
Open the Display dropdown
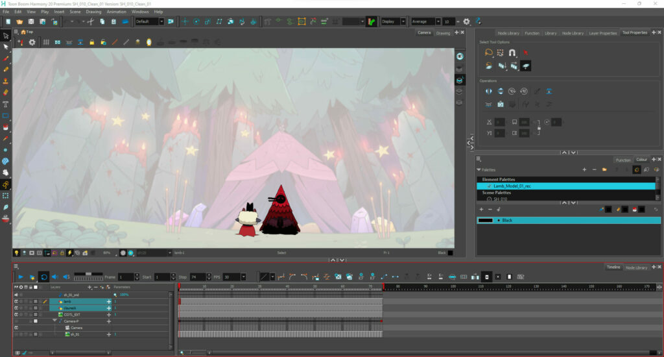[x=403, y=21]
